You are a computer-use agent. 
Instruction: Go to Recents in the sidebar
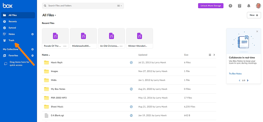(x=13, y=21)
